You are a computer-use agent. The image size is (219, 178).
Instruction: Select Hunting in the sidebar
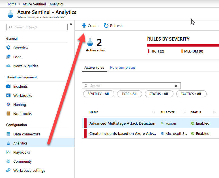(20, 104)
